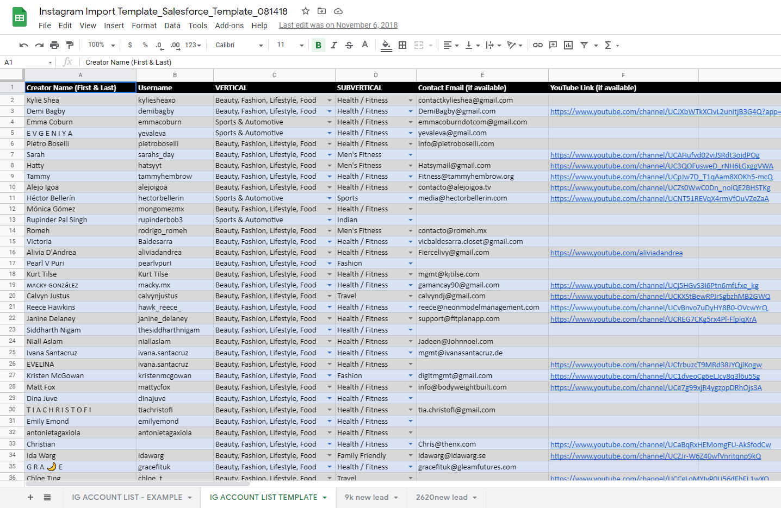Open Demi Bagby's YouTube channel link
The width and height of the screenshot is (781, 508).
pos(665,111)
